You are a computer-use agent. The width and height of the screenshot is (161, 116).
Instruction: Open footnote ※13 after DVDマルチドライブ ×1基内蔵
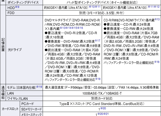tap(62, 28)
